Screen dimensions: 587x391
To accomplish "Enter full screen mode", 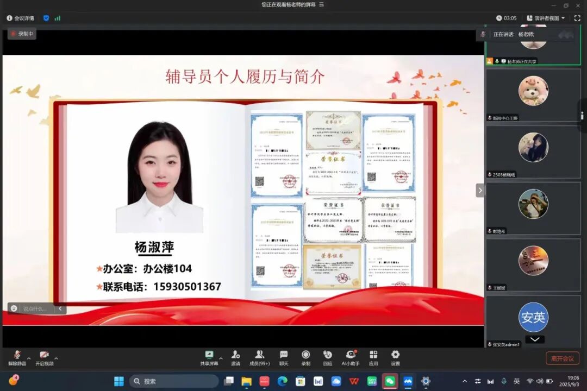I will click(577, 18).
